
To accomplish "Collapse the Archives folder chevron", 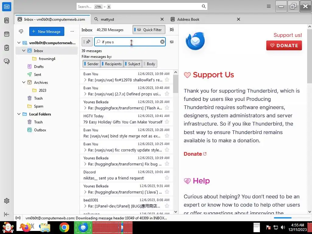I will [24, 82].
